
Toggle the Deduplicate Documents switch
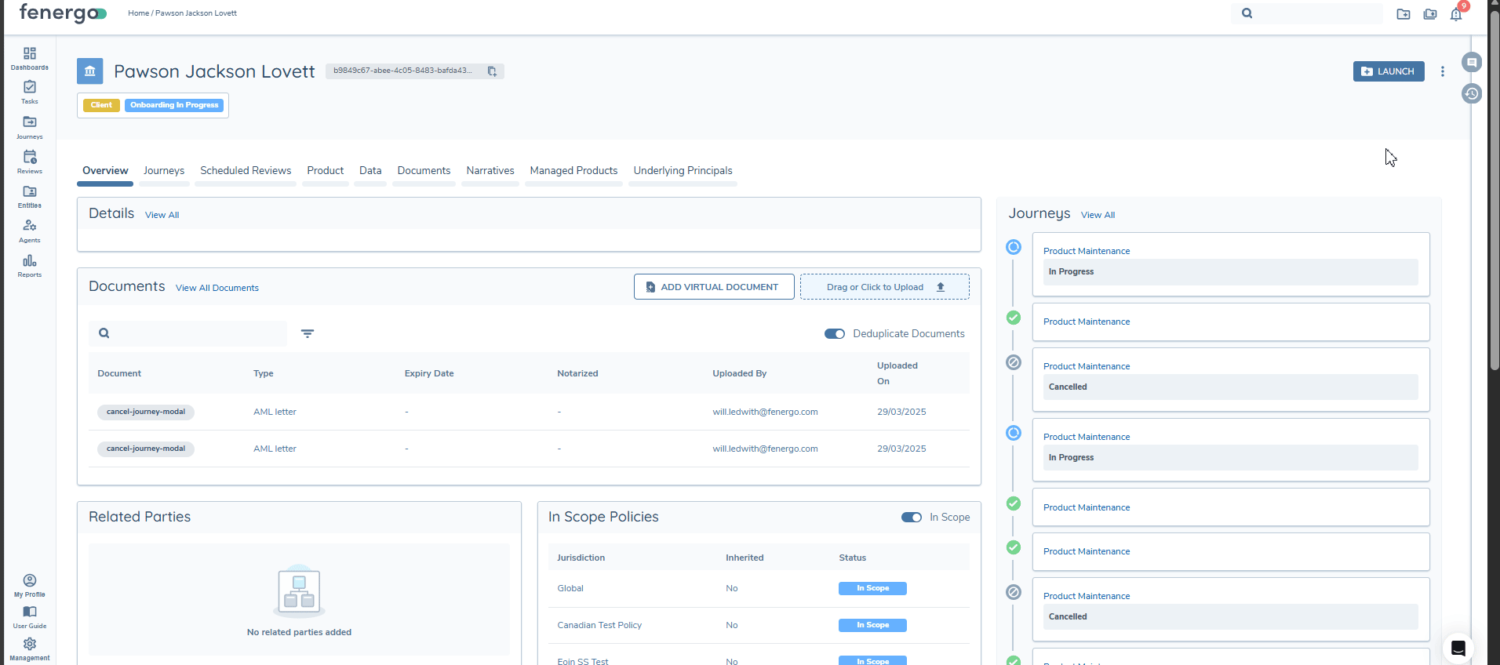834,334
